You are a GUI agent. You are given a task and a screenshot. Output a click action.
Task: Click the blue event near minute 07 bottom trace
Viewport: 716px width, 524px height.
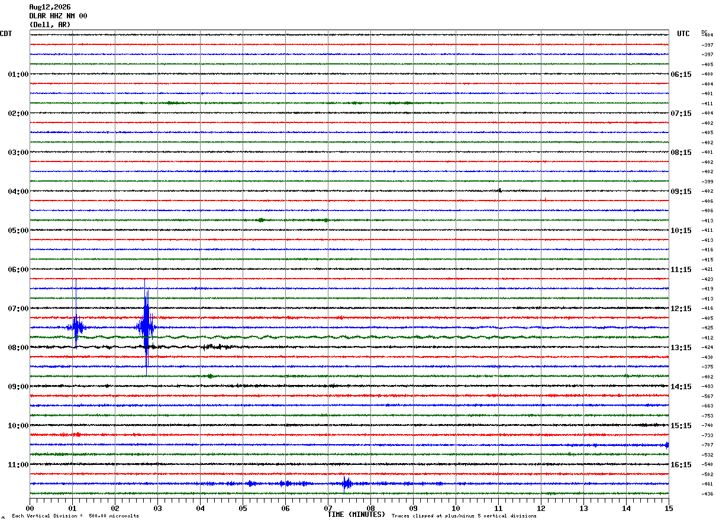pyautogui.click(x=347, y=484)
